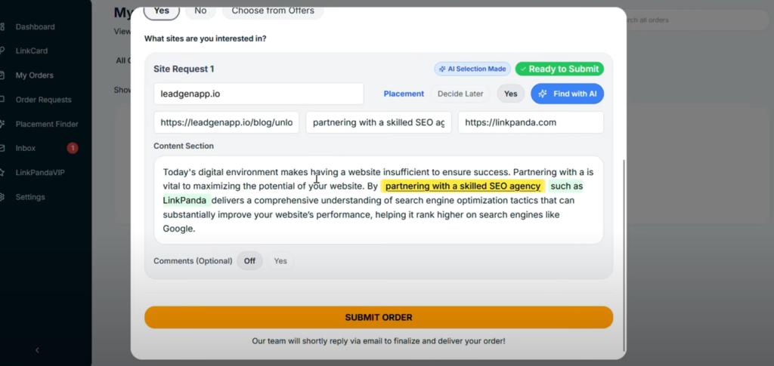Choose the No option at top
The image size is (774, 366).
[x=200, y=11]
